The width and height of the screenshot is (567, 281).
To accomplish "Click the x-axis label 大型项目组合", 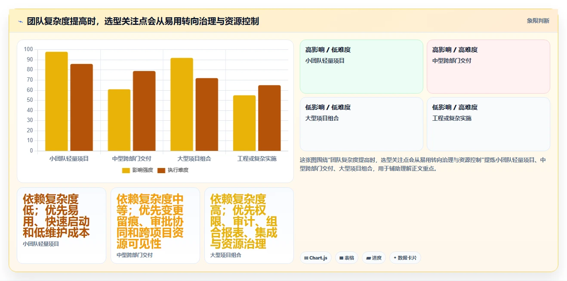I will coord(194,159).
